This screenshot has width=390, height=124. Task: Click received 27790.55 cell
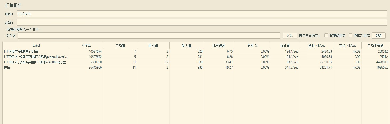point(326,62)
